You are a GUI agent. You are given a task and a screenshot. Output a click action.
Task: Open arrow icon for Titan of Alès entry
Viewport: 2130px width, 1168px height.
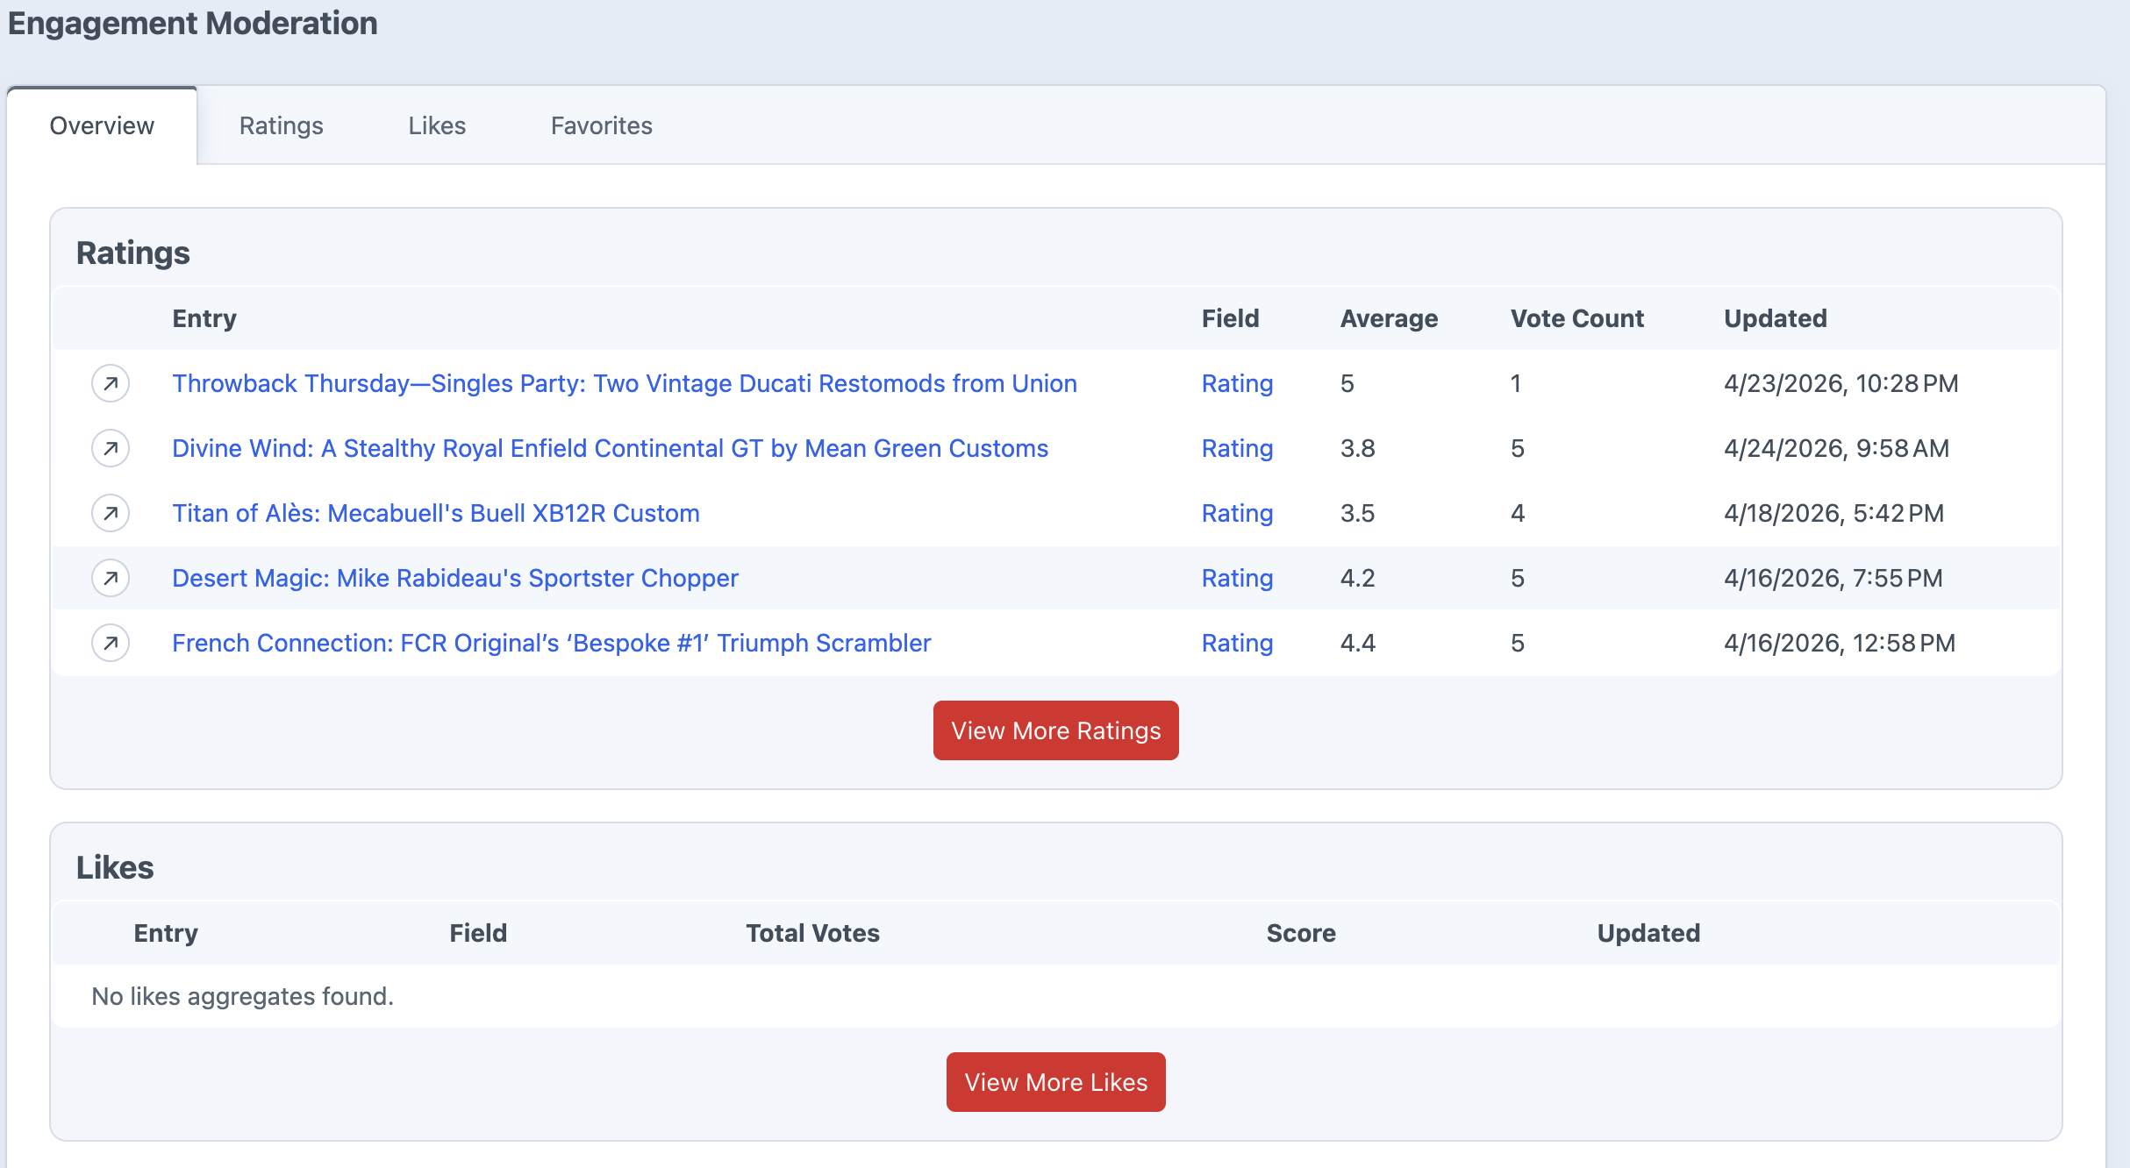111,513
